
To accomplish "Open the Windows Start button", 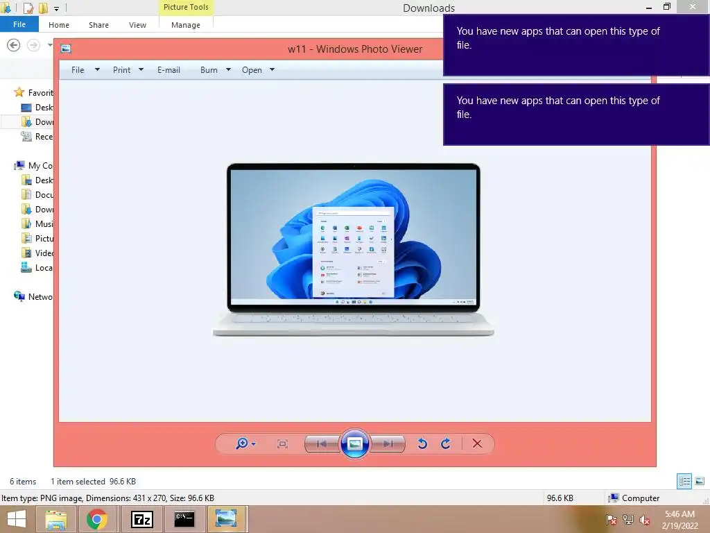I will coord(17,519).
